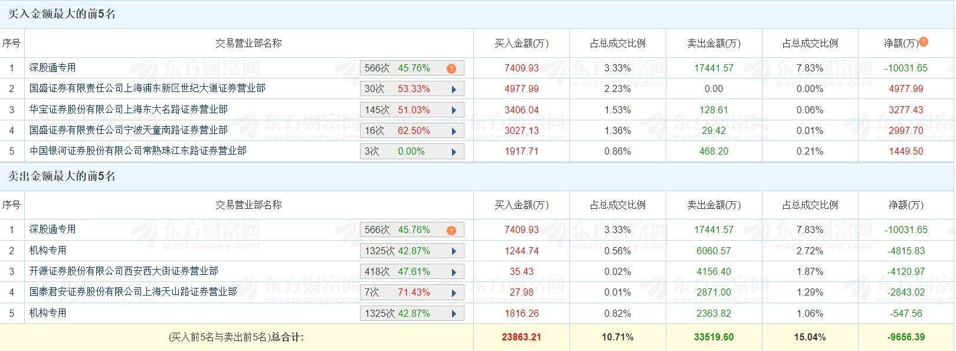
Task: Click arrow icon in 开源证券西安西大街 row
Action: tap(454, 272)
